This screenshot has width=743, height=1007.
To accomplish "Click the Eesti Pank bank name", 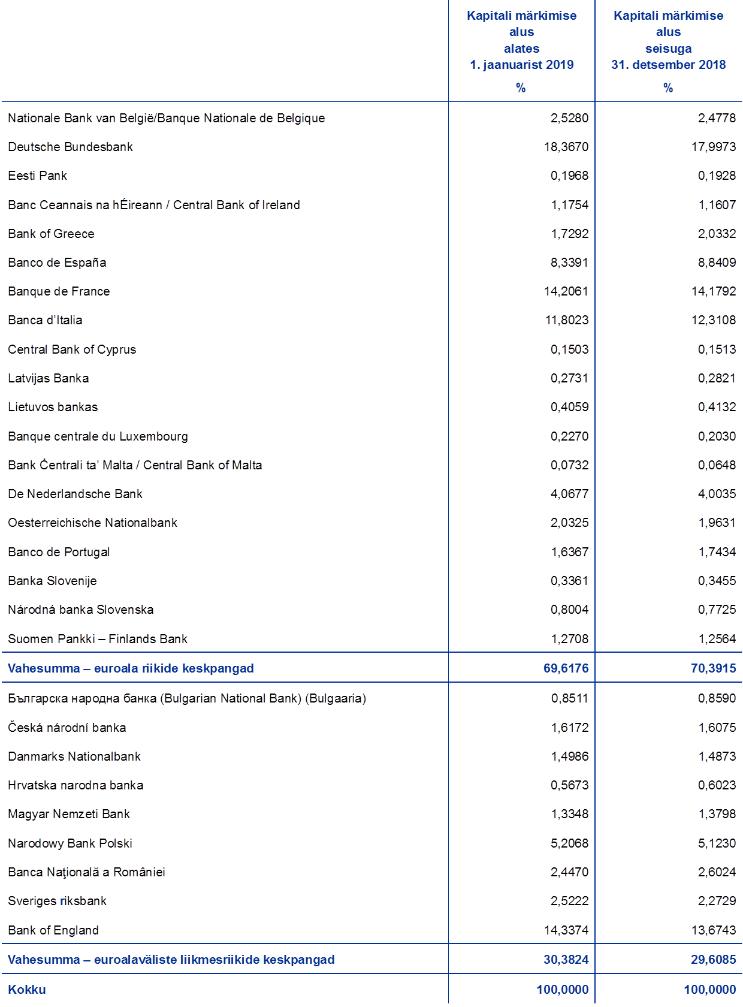I will (x=37, y=176).
